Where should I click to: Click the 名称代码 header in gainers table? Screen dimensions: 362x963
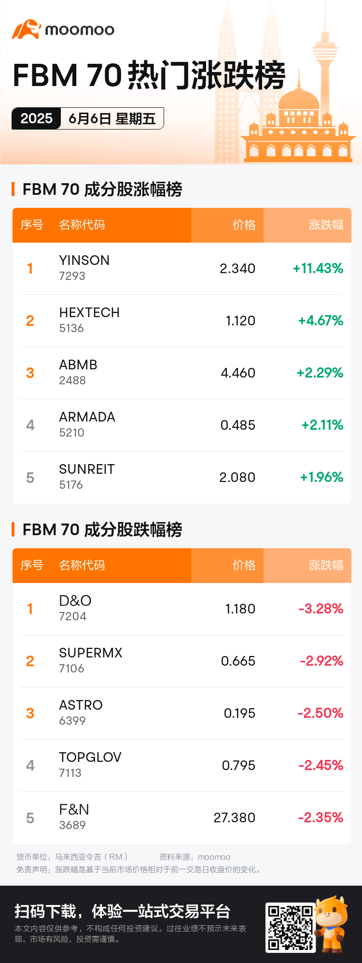(82, 225)
